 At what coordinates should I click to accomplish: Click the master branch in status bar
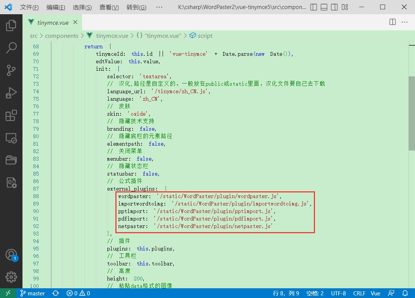[x=33, y=294]
